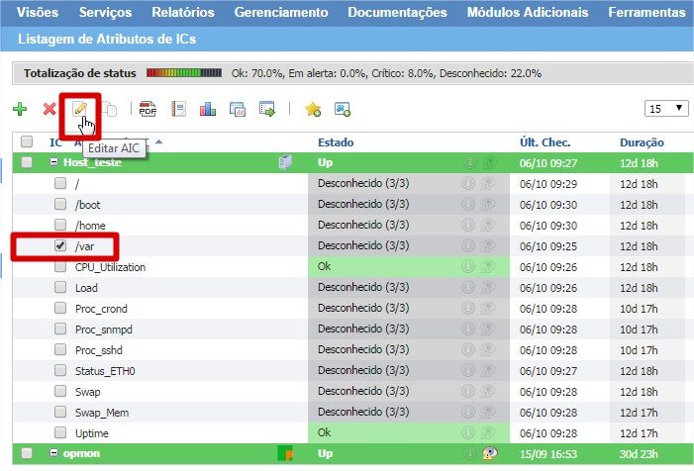
Task: Click the Editar AIC pencil icon
Action: (x=79, y=108)
